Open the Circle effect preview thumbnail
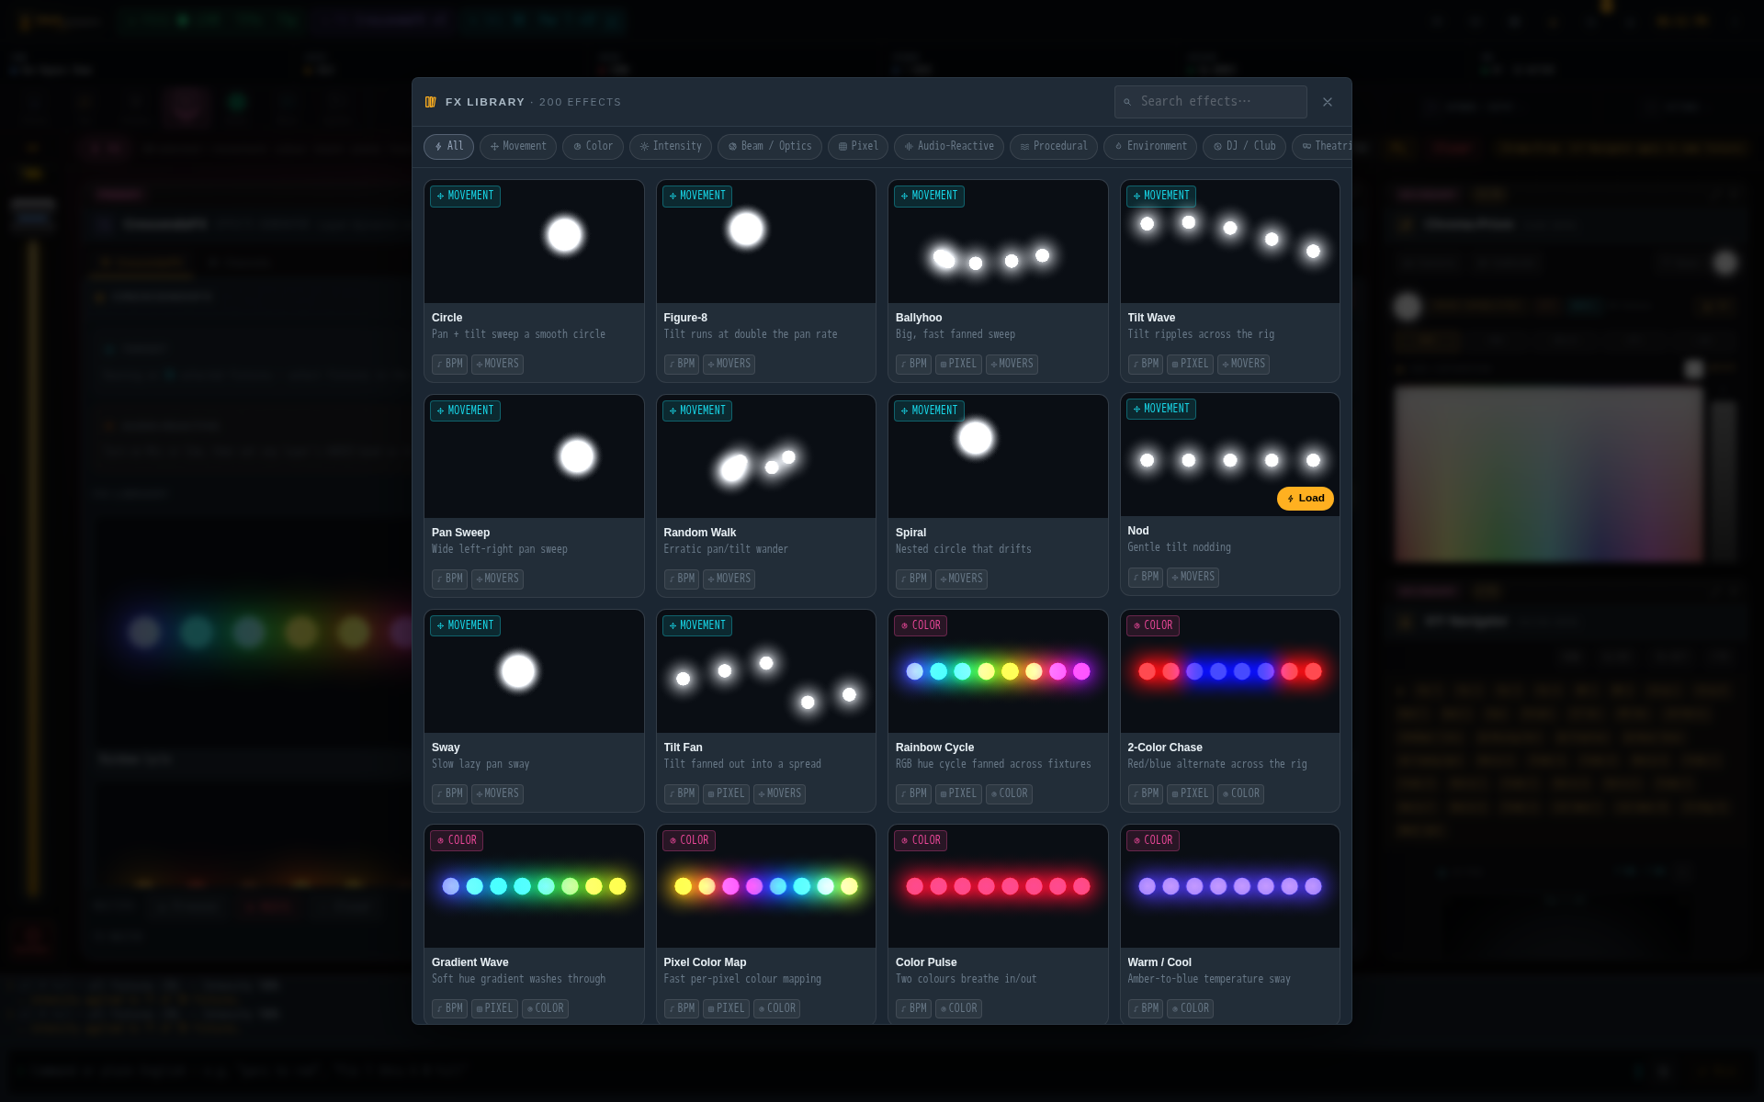 (x=534, y=242)
